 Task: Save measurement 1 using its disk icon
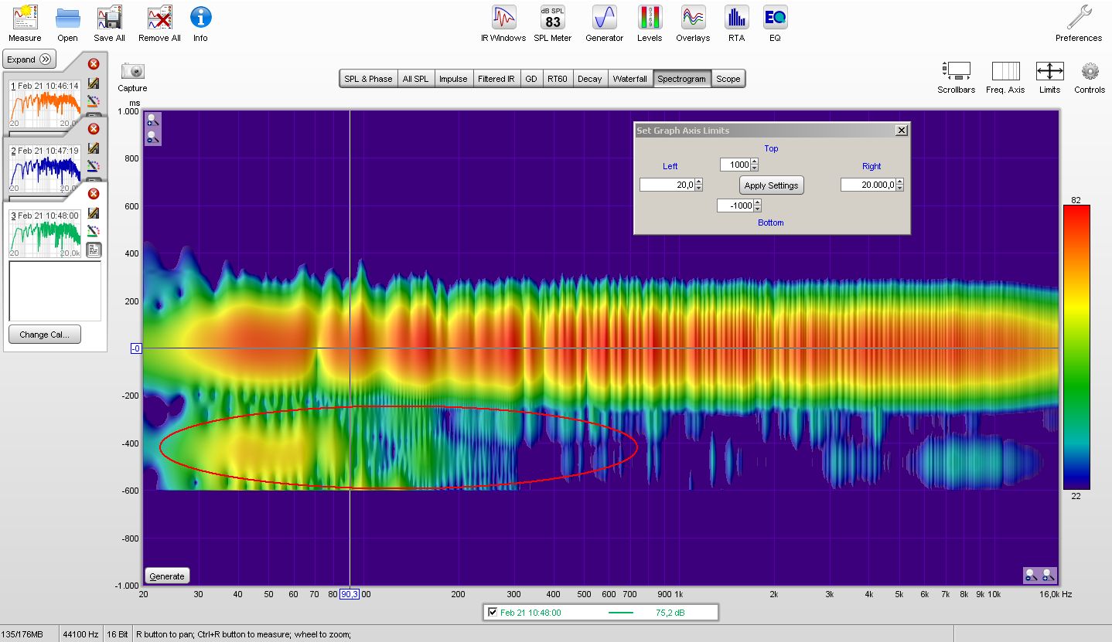(x=94, y=83)
